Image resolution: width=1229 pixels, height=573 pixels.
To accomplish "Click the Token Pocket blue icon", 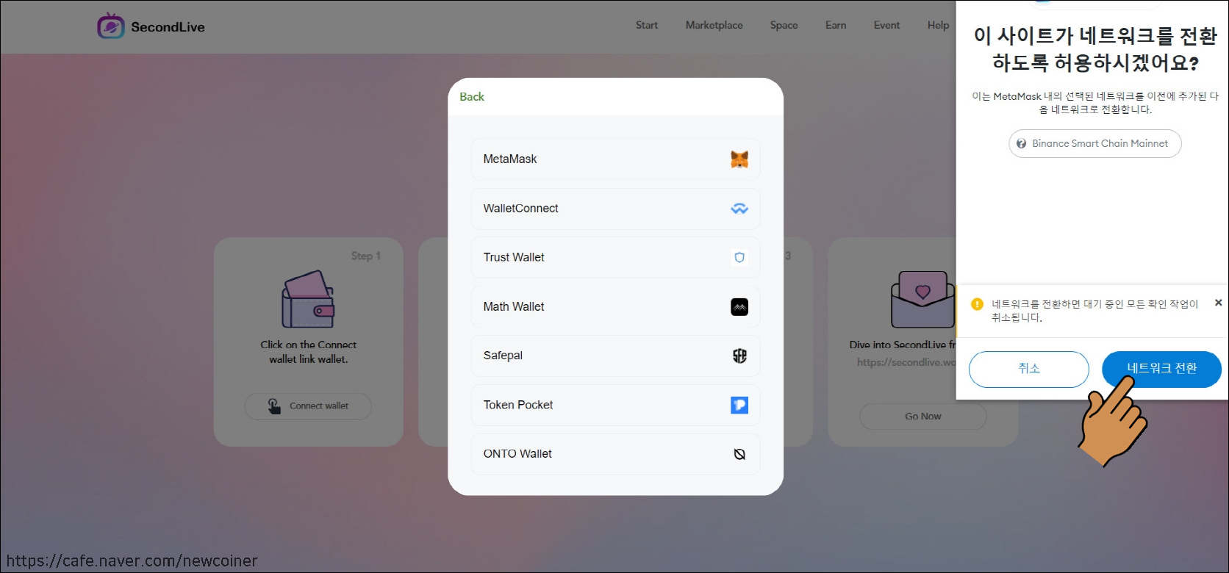I will [x=739, y=405].
